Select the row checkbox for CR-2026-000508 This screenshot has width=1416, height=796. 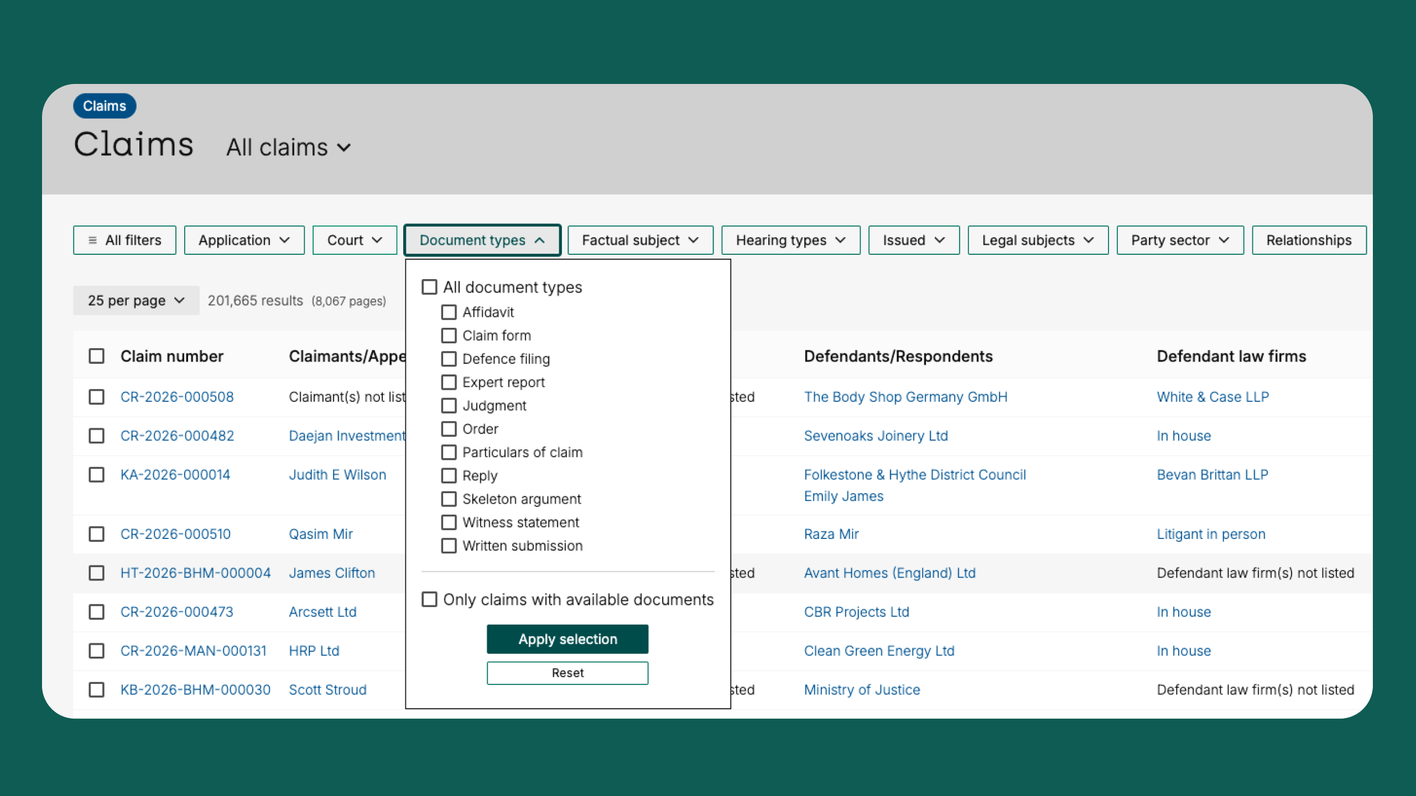tap(96, 397)
